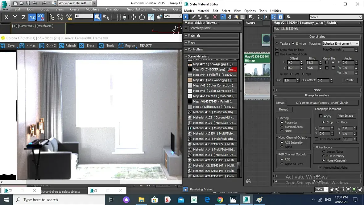Select the Place radio button
Viewport: 364px width, 205px height.
point(338,122)
